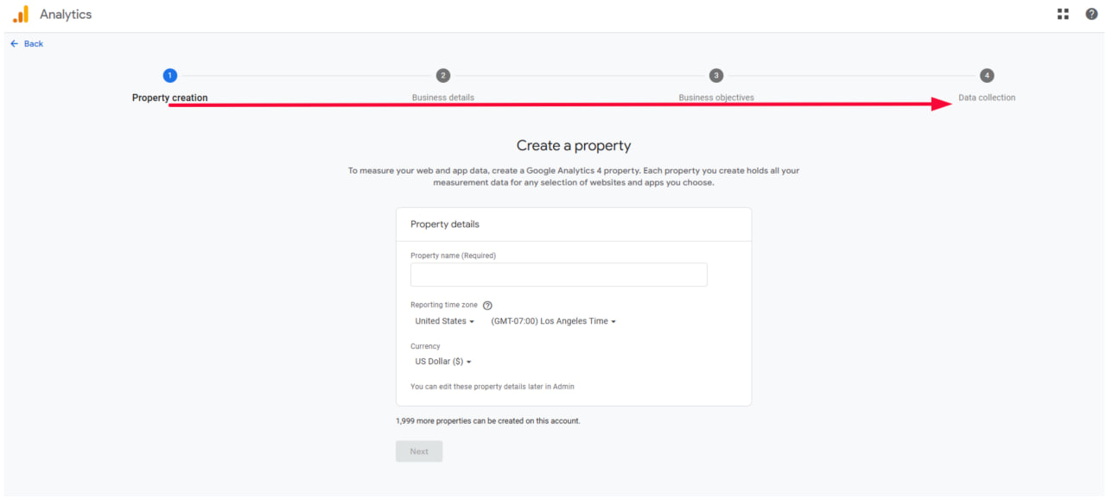Expand the US Dollar currency dropdown

tap(443, 362)
